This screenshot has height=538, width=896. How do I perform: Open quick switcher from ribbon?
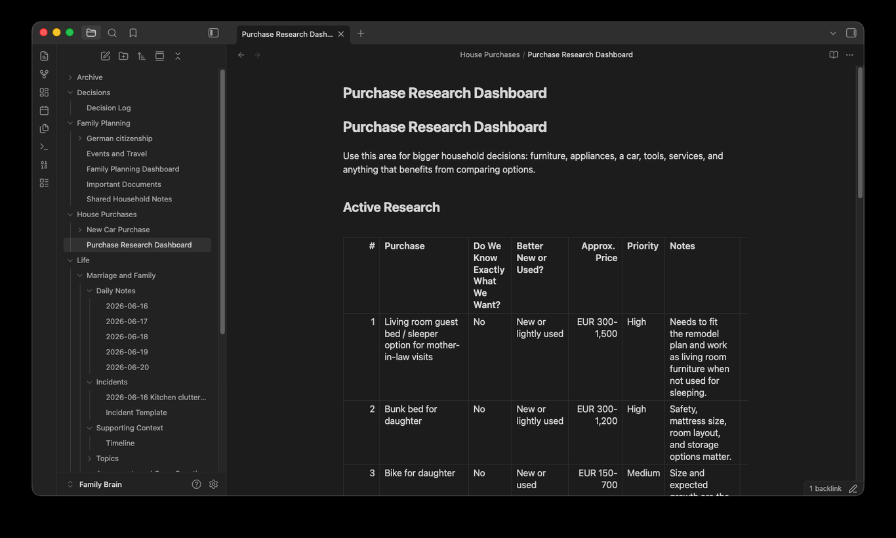[44, 56]
